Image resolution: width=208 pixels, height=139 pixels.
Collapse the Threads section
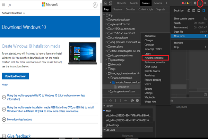pyautogui.click(x=104, y=106)
